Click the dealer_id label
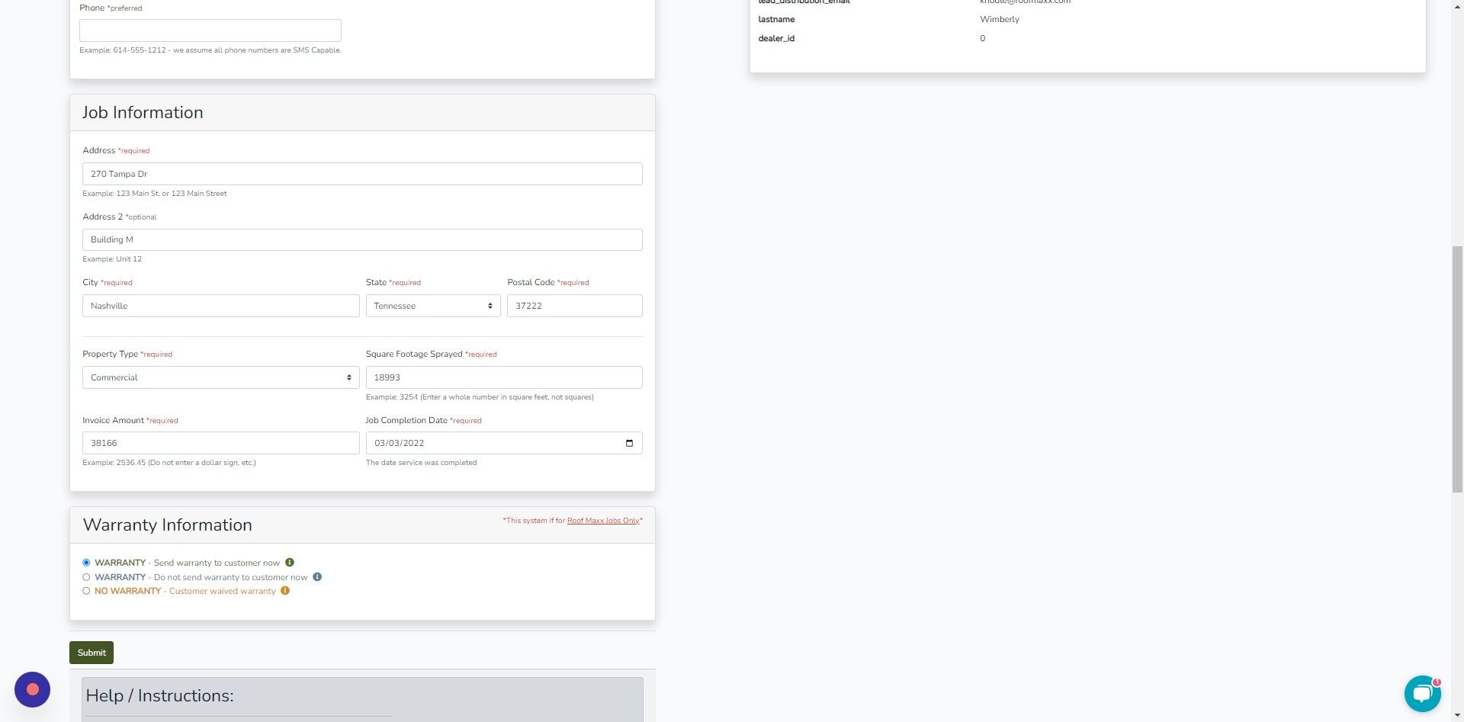 coord(776,38)
